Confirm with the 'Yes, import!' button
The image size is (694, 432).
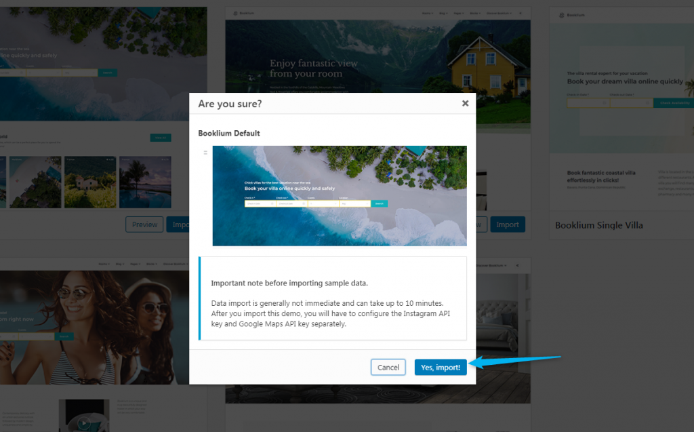pos(441,368)
